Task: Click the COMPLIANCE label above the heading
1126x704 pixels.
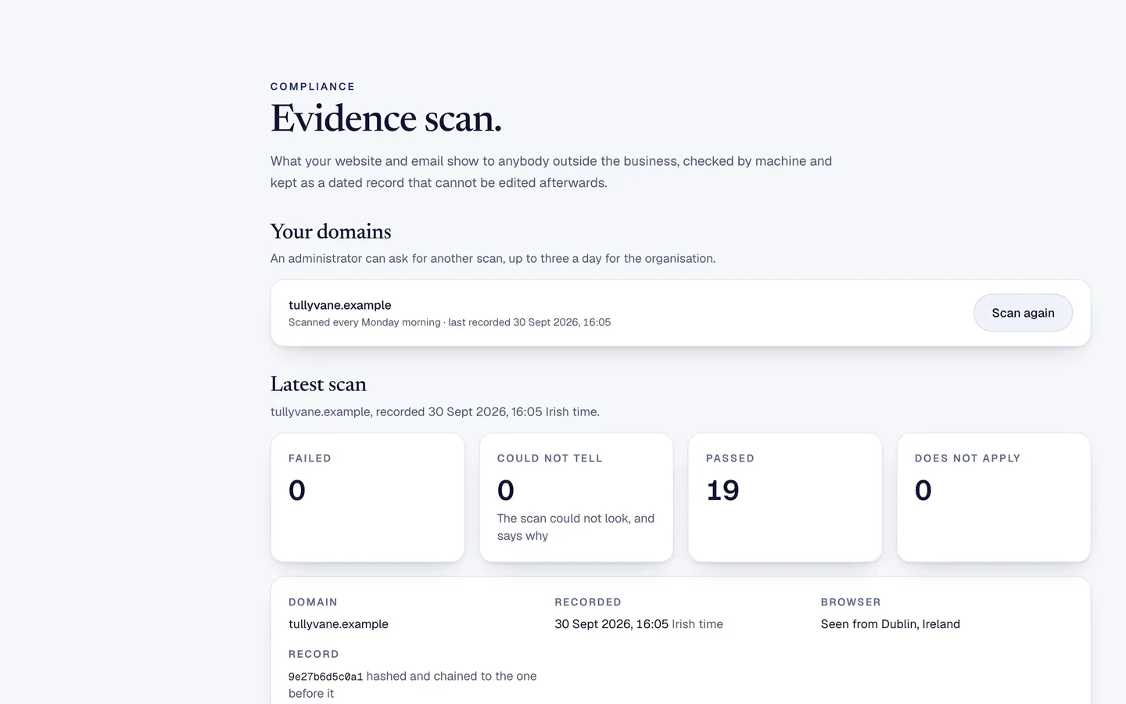Action: (x=313, y=87)
